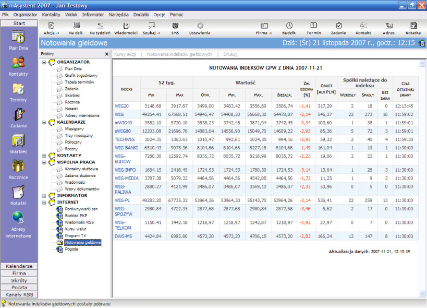Open the Narzędzia menu
427x308 pixels.
coord(118,15)
